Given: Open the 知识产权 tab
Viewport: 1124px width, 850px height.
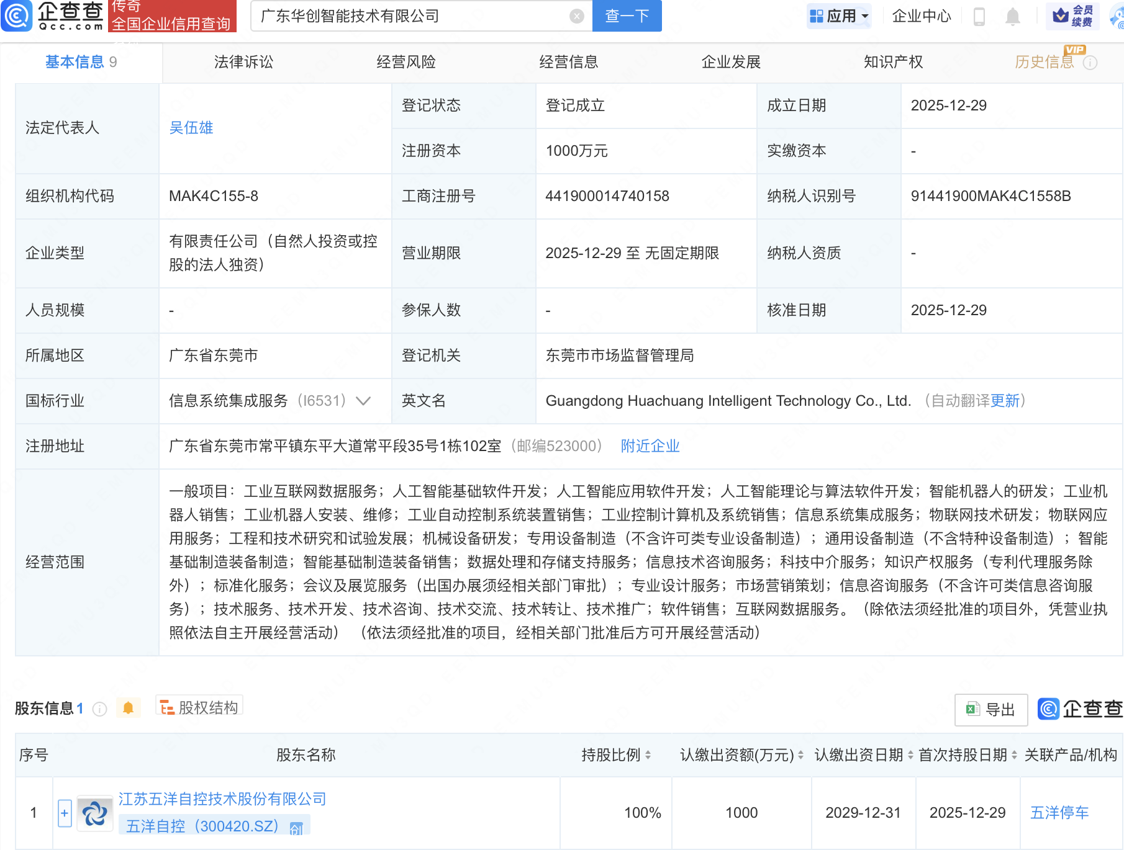Looking at the screenshot, I should click(x=892, y=61).
